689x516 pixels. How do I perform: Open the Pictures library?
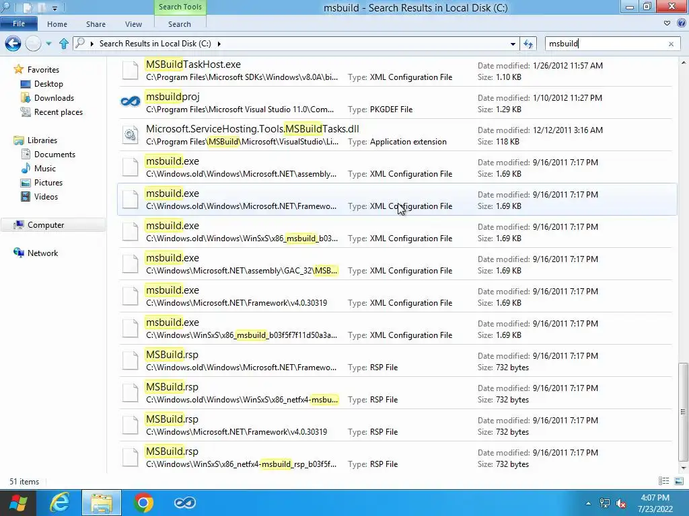click(x=48, y=183)
